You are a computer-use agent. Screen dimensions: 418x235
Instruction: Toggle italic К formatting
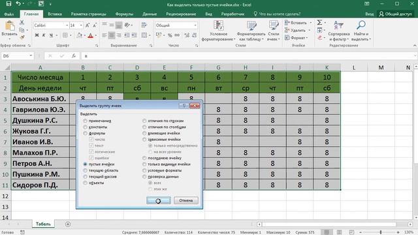(44, 35)
